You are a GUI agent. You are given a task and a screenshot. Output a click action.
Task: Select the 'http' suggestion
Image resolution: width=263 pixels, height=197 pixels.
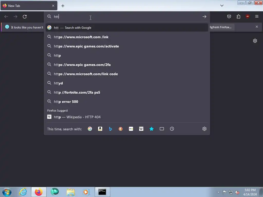coord(127,55)
